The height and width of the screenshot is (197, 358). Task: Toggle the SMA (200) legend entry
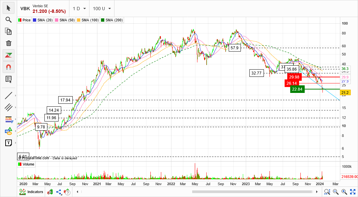(112, 20)
